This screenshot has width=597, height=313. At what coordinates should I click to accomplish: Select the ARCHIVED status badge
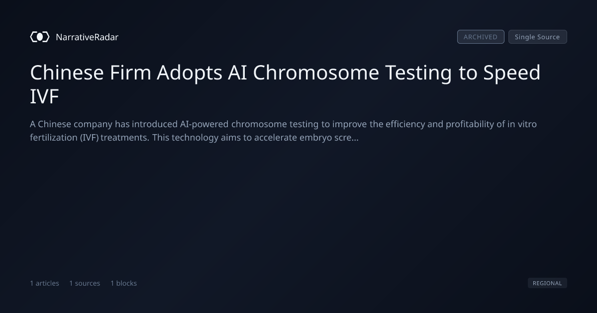pyautogui.click(x=481, y=37)
